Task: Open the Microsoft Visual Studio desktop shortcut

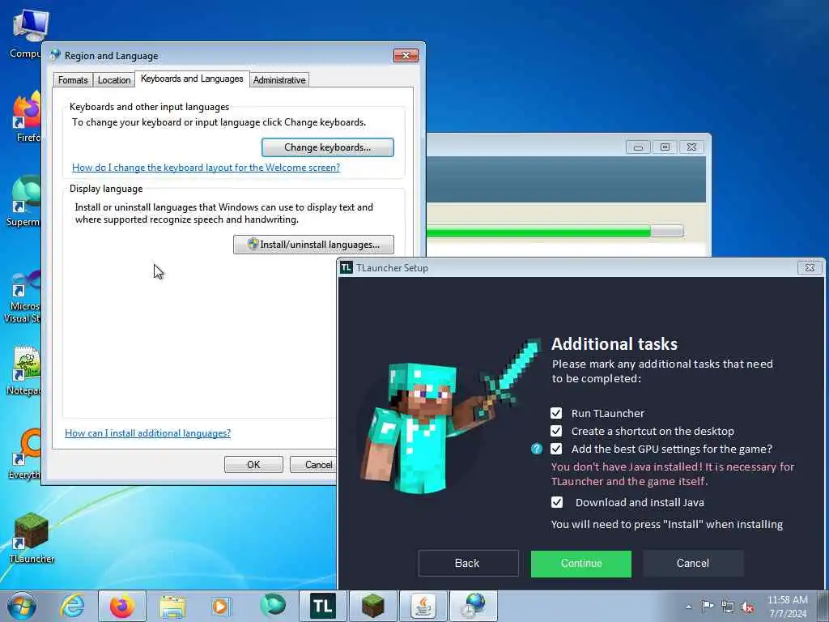Action: point(22,296)
